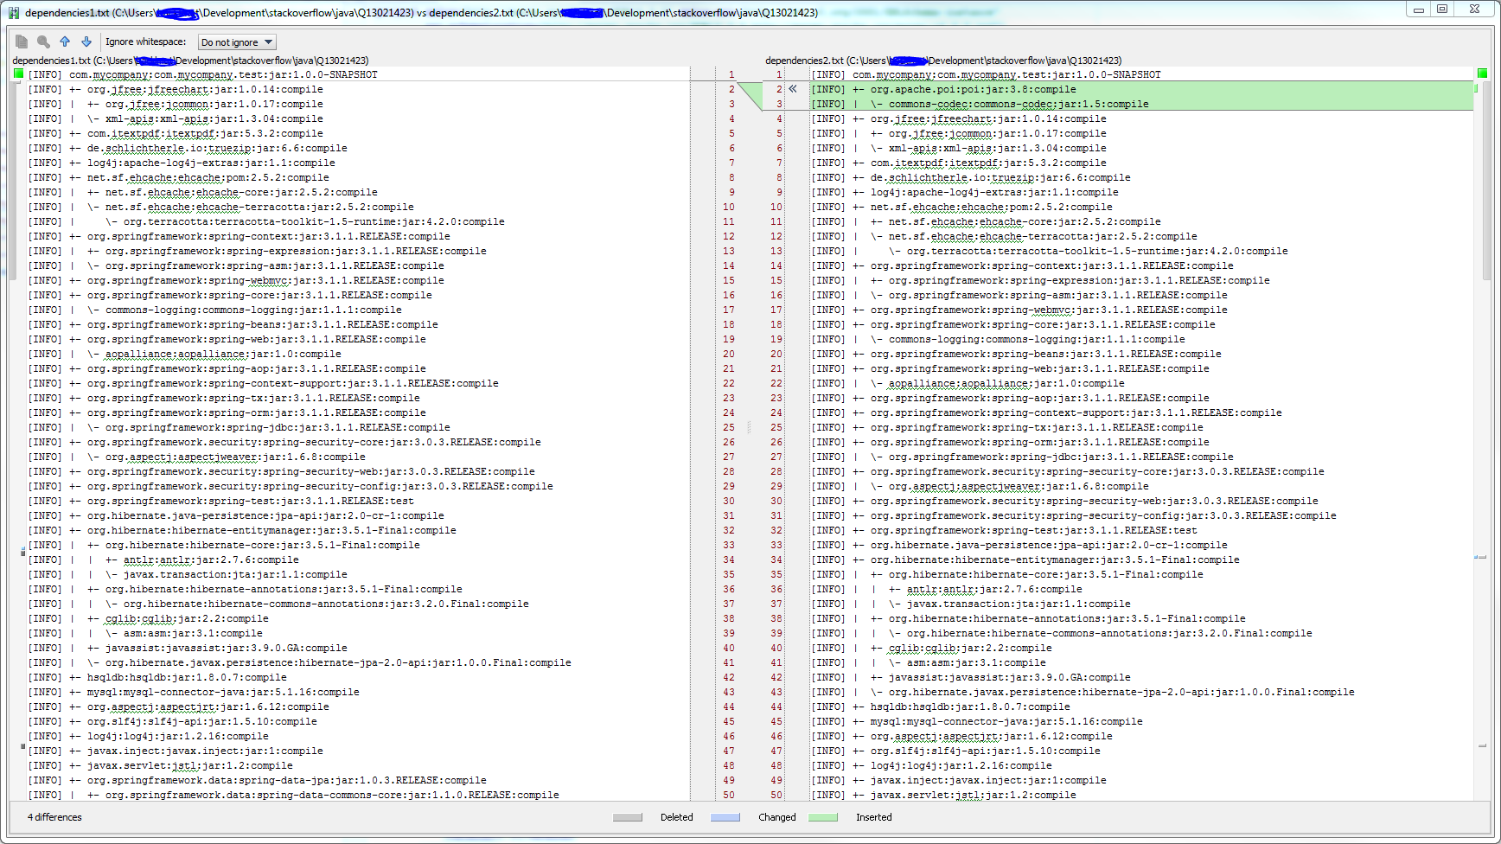Open the Ignore whitespace dropdown
The width and height of the screenshot is (1501, 844).
click(237, 42)
